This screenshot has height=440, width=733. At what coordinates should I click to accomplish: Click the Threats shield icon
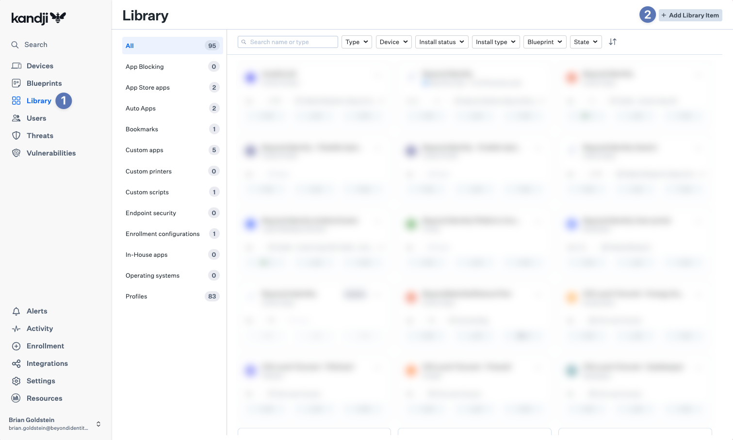click(x=16, y=136)
